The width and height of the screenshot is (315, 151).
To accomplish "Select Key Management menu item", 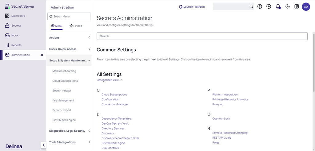I will pyautogui.click(x=63, y=100).
